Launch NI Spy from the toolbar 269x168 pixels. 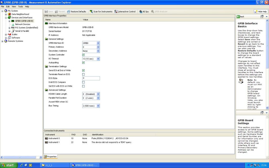pyautogui.click(x=141, y=12)
